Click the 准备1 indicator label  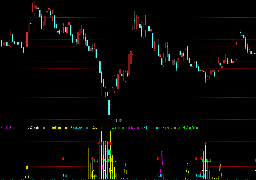coord(100,128)
